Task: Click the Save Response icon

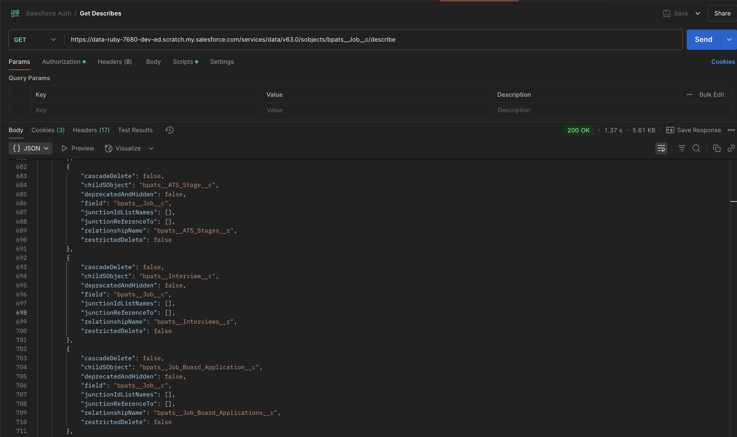Action: [x=670, y=130]
